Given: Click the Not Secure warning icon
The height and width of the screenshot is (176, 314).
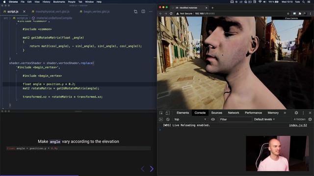Looking at the screenshot, I should pos(178,14).
